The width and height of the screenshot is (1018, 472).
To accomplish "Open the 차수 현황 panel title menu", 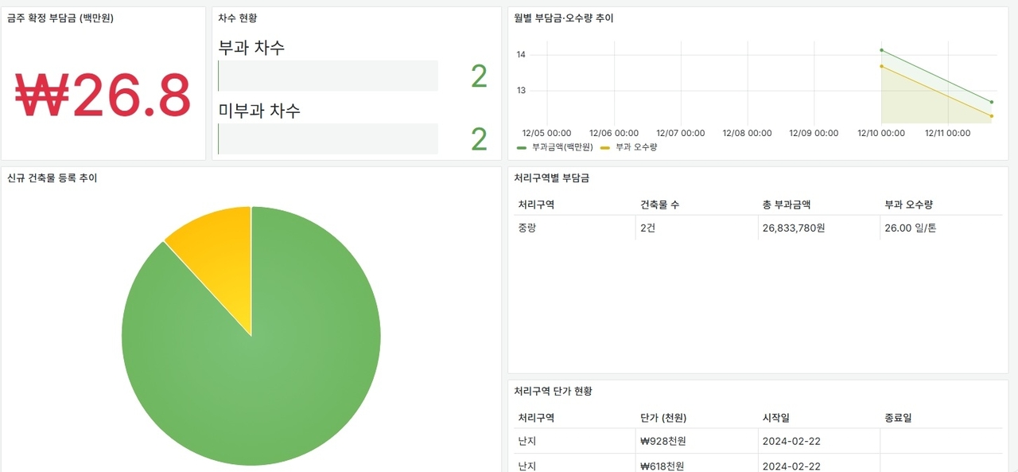I will click(x=237, y=18).
